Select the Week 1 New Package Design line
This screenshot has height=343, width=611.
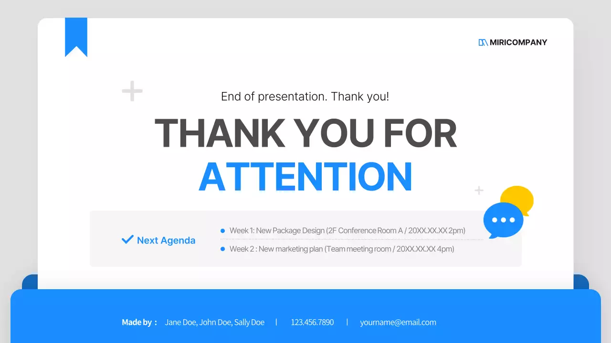[x=347, y=231]
